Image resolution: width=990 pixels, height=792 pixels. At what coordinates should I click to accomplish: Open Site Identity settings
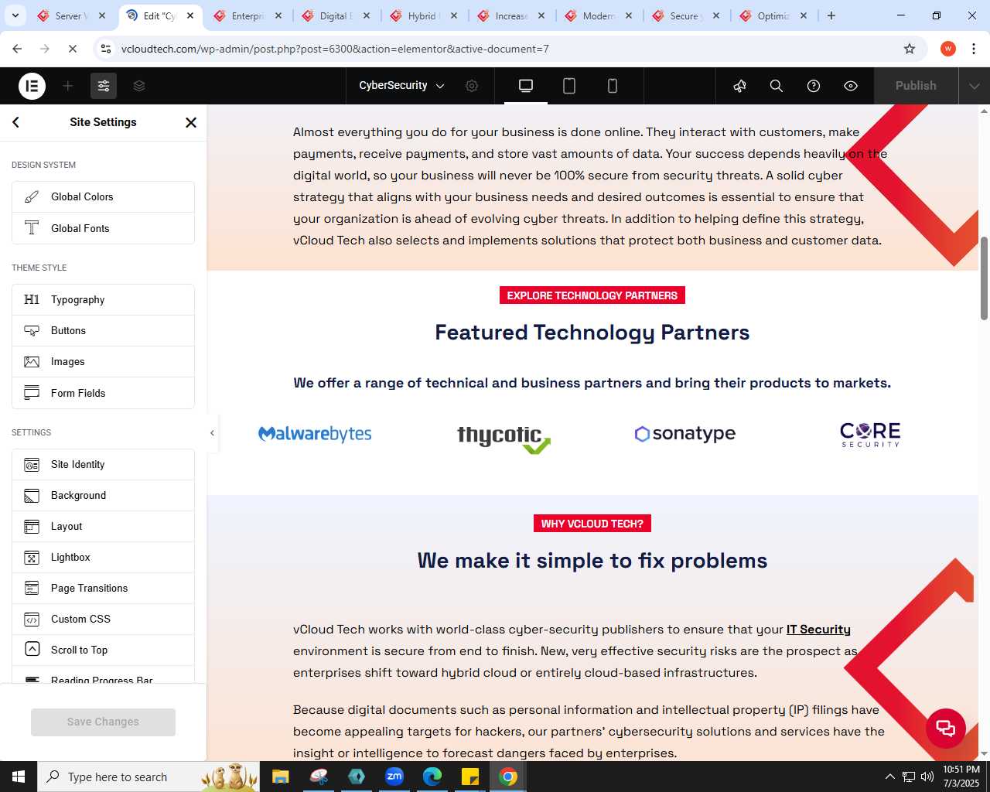coord(103,465)
